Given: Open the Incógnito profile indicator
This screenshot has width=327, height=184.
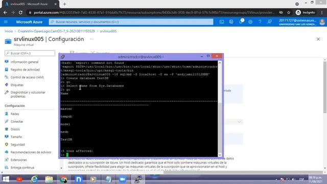Looking at the screenshot, I should tap(306, 12).
